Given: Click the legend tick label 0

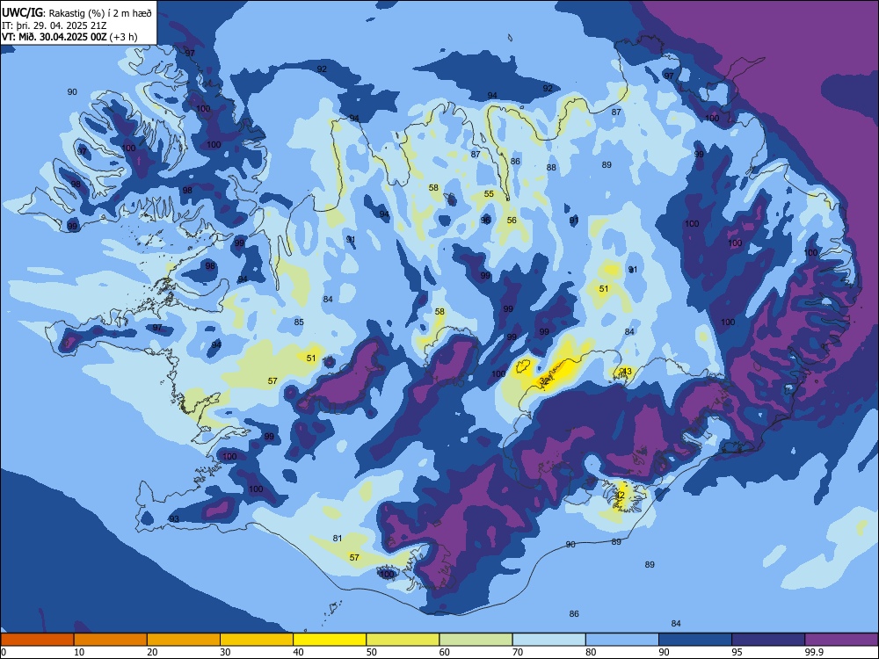Looking at the screenshot, I should point(3,652).
